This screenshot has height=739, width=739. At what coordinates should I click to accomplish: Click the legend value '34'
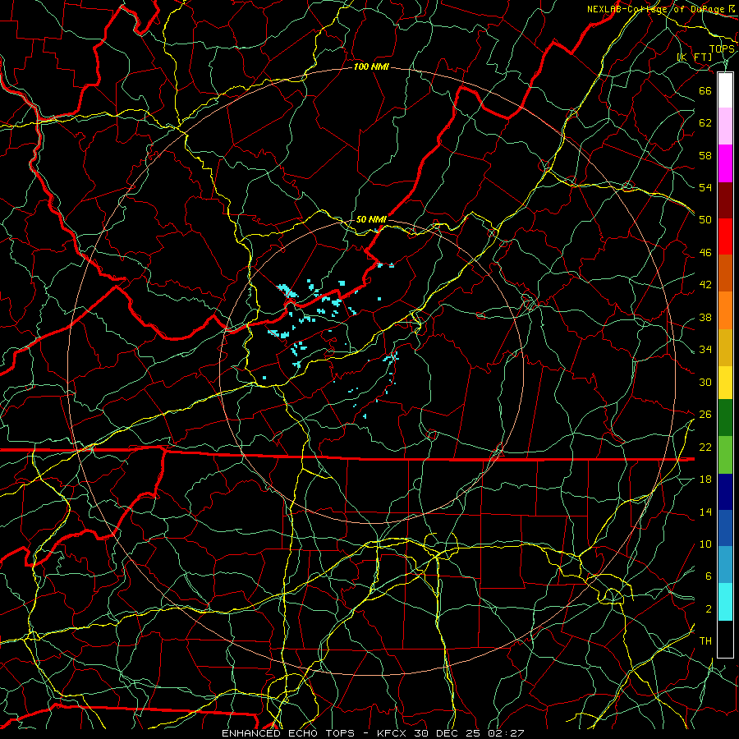click(x=705, y=350)
